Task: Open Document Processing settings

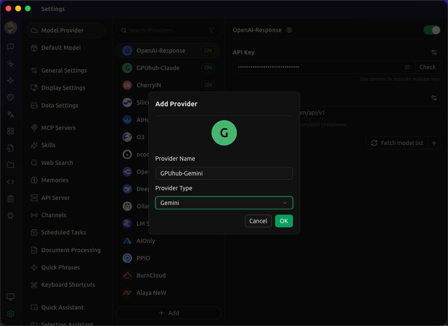Action: [65, 250]
